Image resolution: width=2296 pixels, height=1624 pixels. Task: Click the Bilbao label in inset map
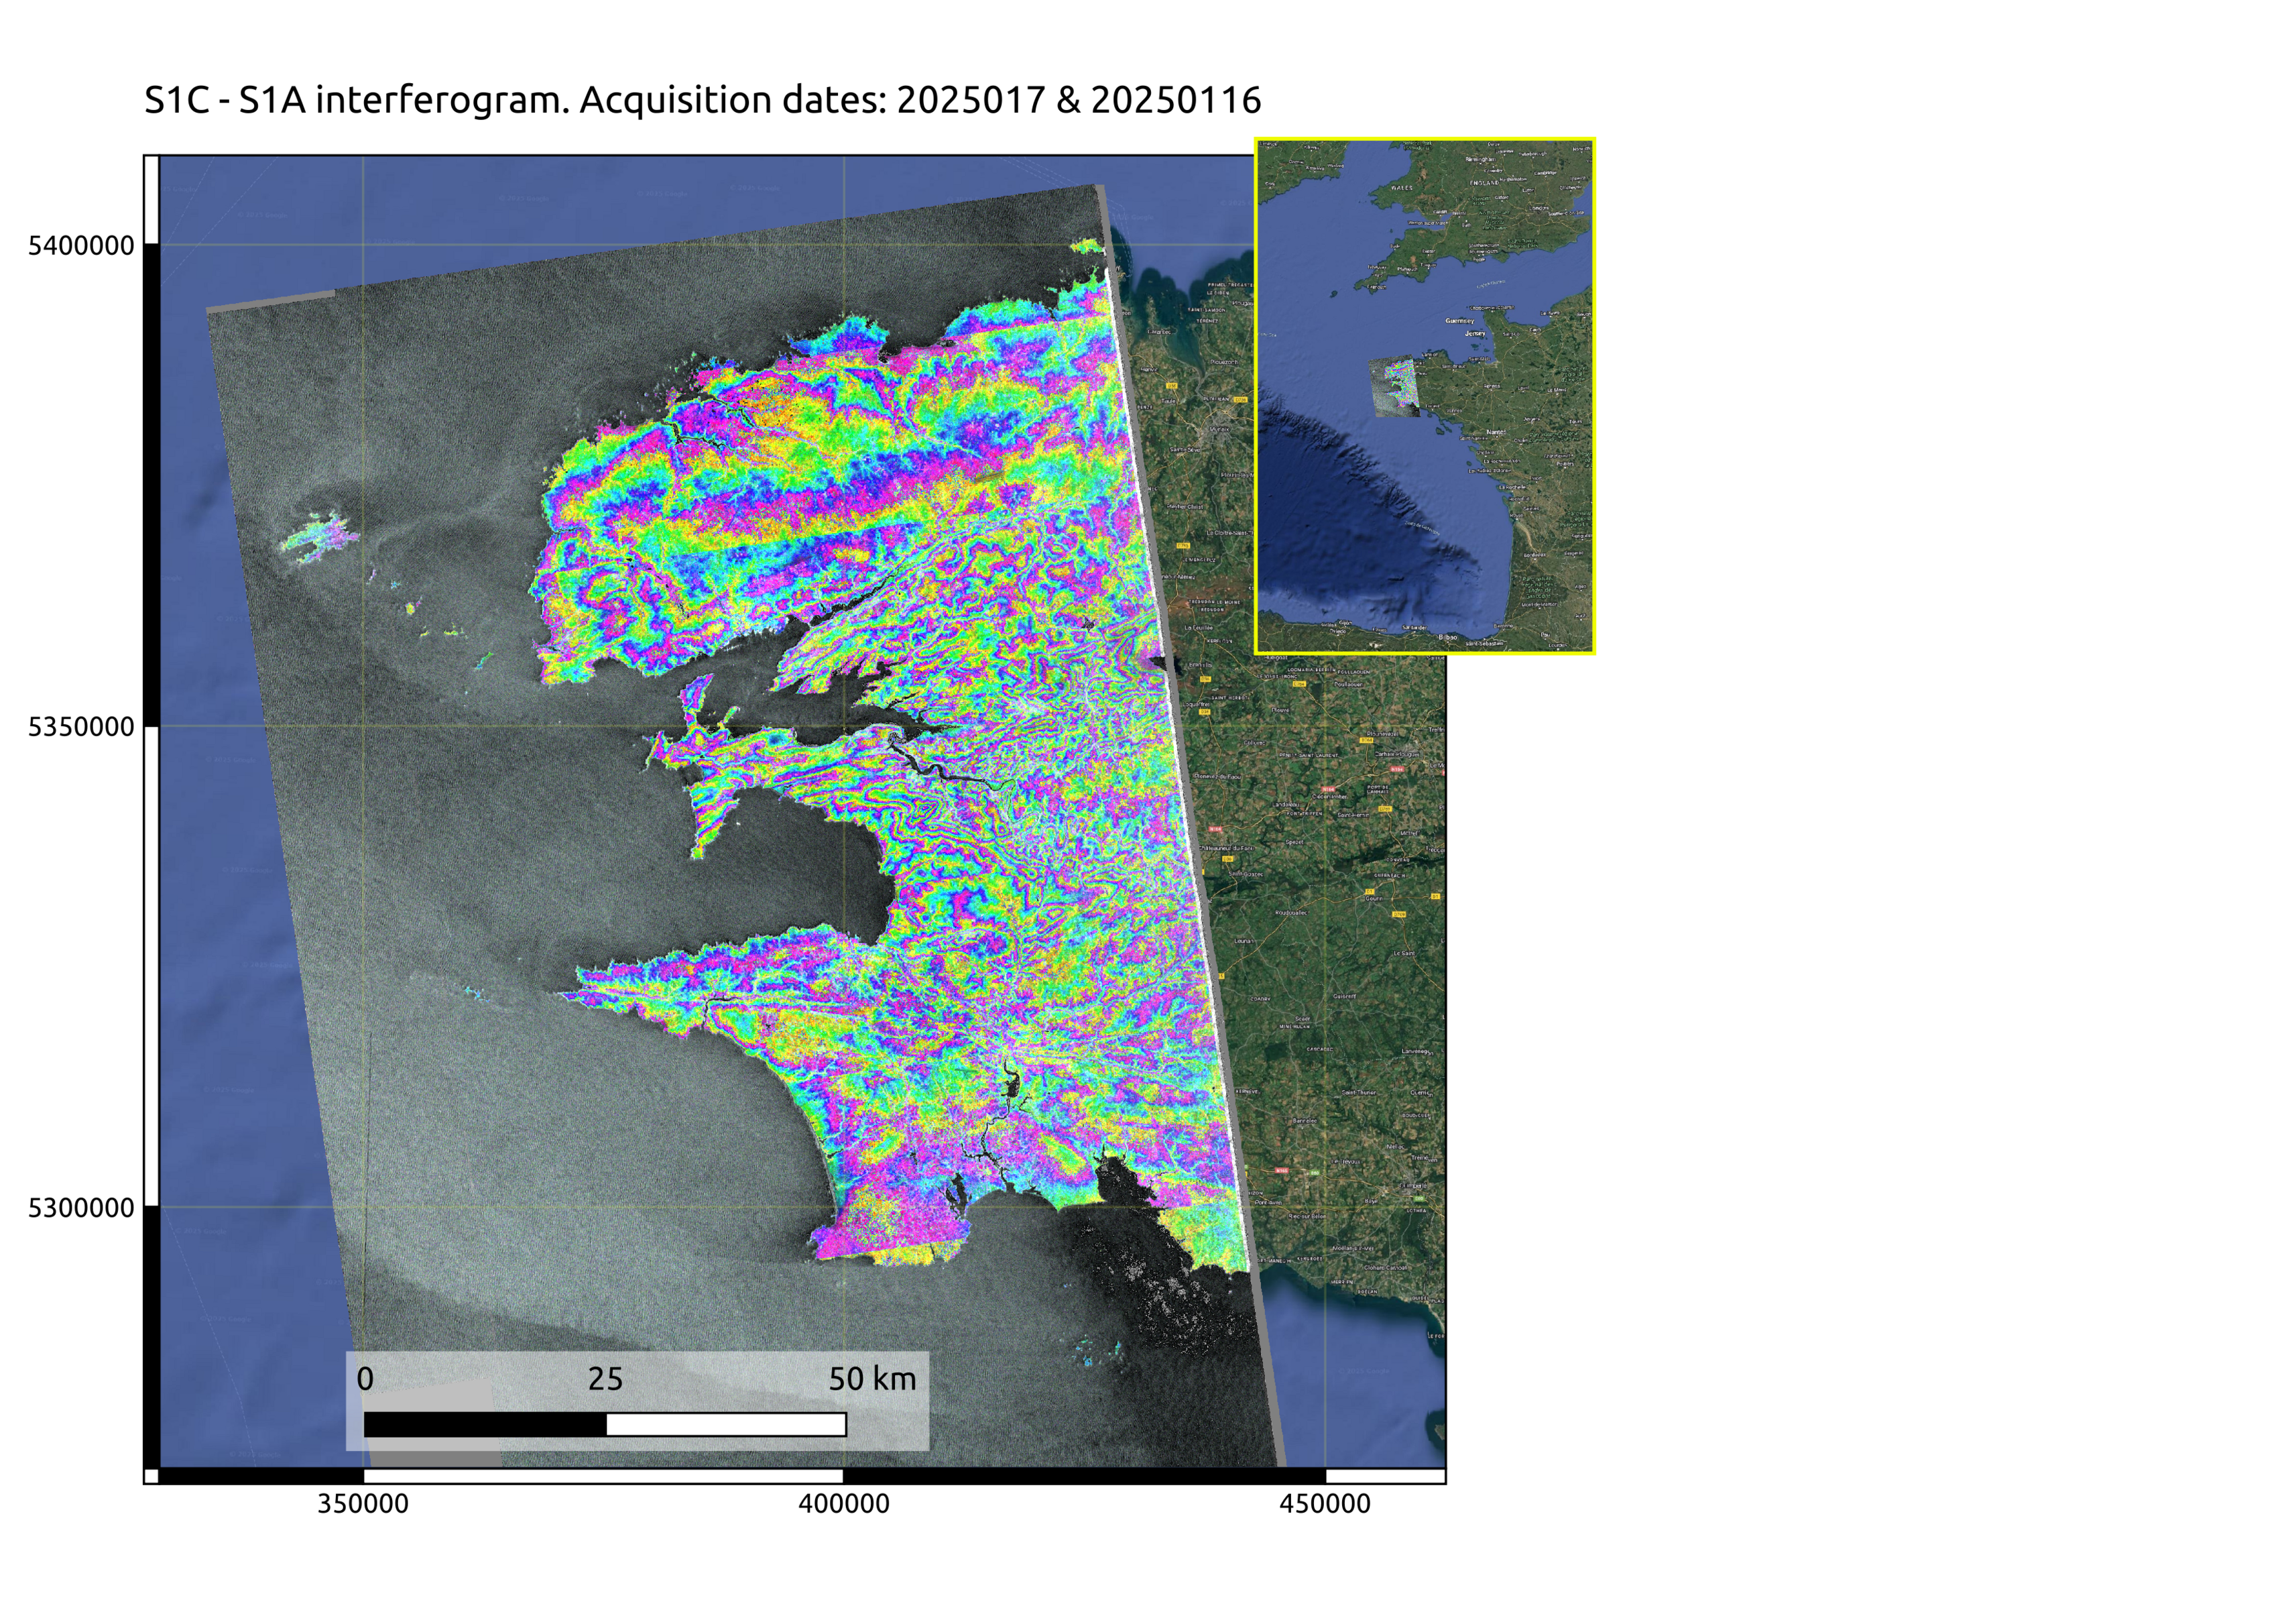tap(1448, 637)
